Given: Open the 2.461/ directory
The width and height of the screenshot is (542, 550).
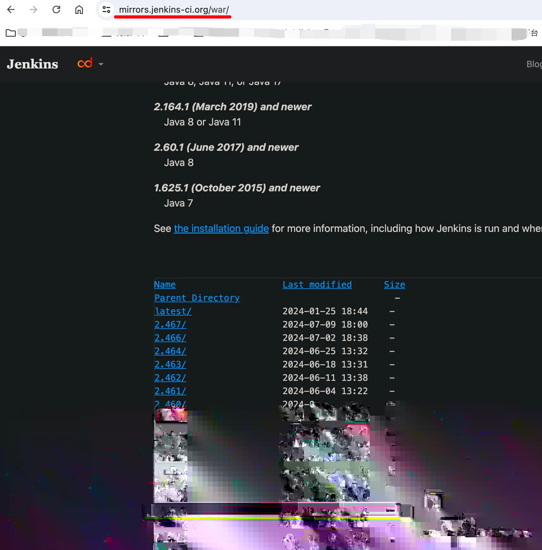Looking at the screenshot, I should pyautogui.click(x=170, y=391).
